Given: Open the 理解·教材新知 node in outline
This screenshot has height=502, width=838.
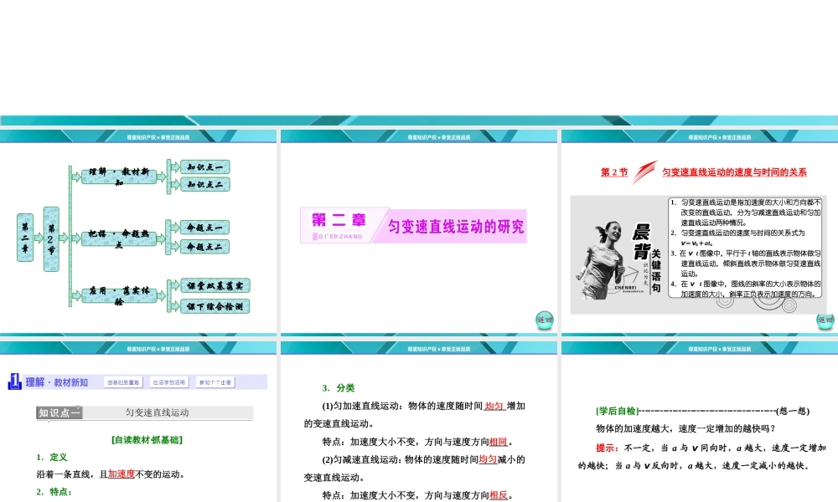Looking at the screenshot, I should [x=119, y=176].
